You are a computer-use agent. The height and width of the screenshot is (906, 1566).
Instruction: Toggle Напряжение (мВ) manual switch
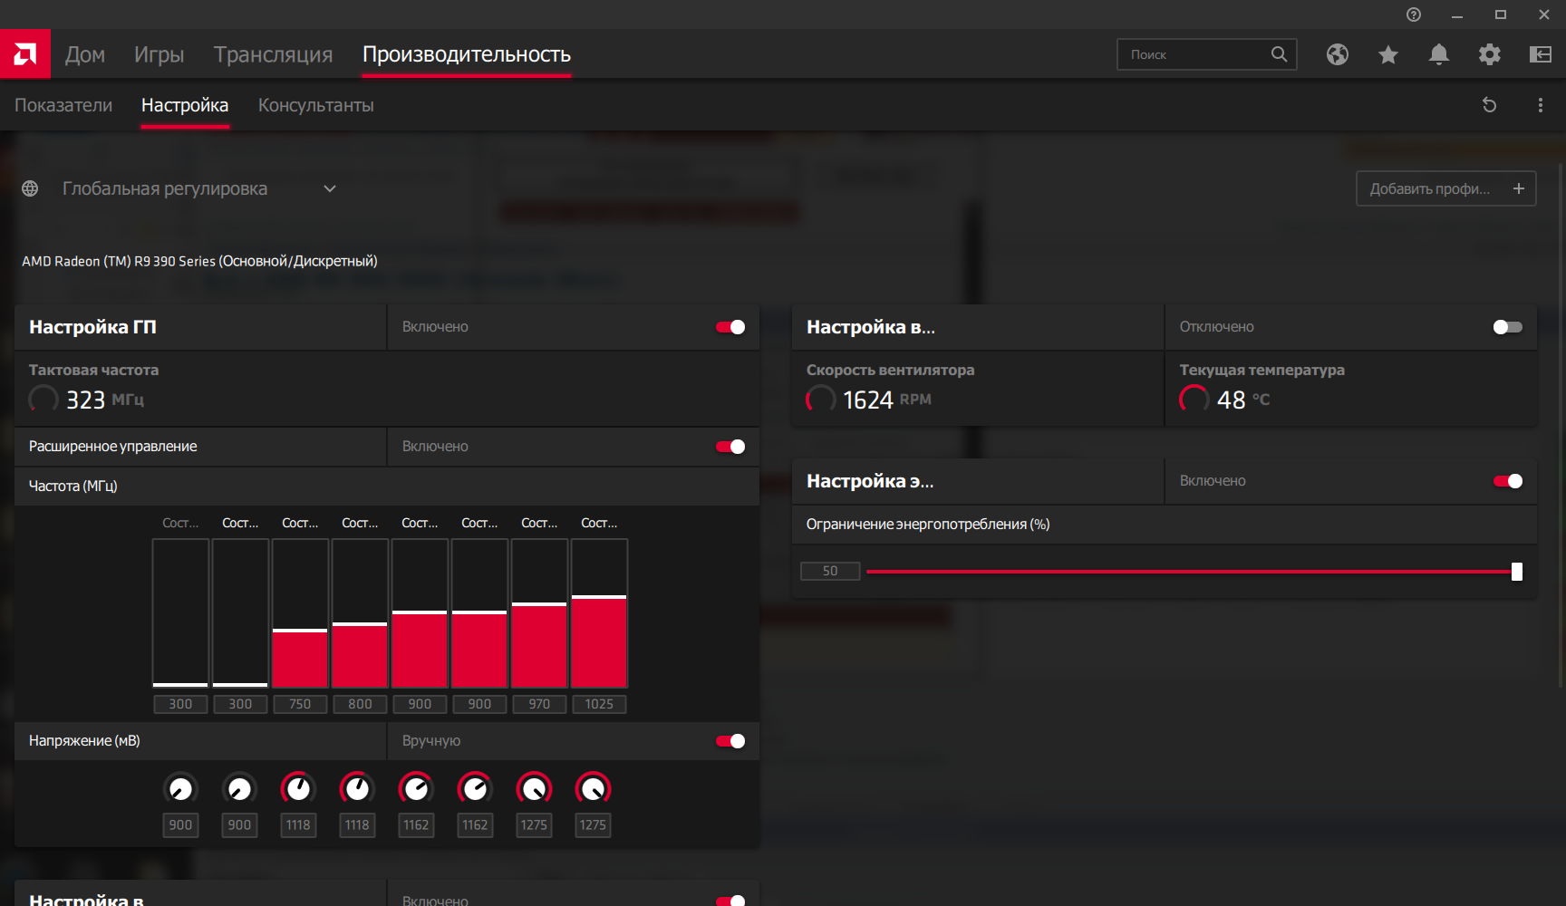pos(730,741)
